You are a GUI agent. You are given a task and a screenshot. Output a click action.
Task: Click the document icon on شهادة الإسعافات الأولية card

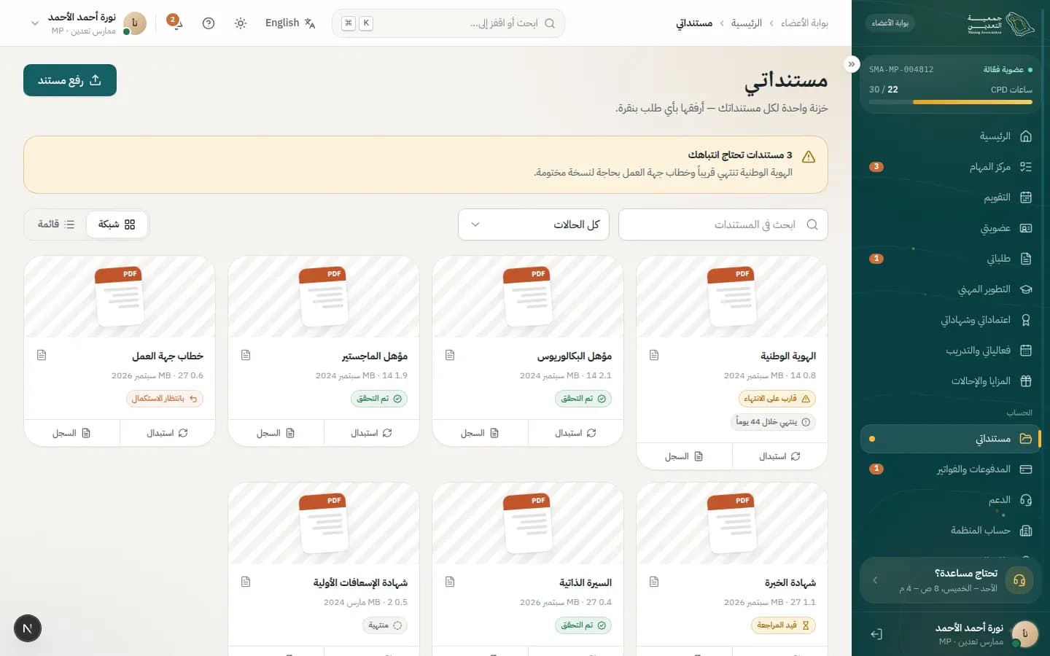(x=246, y=582)
